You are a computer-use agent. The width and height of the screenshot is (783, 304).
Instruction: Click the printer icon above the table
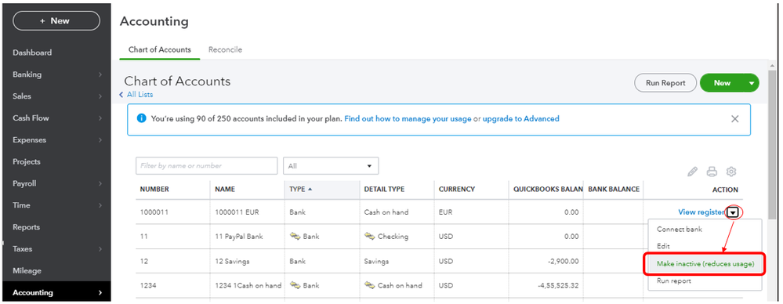coord(712,172)
